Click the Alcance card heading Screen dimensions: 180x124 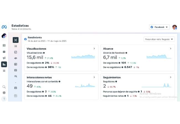click(108, 48)
